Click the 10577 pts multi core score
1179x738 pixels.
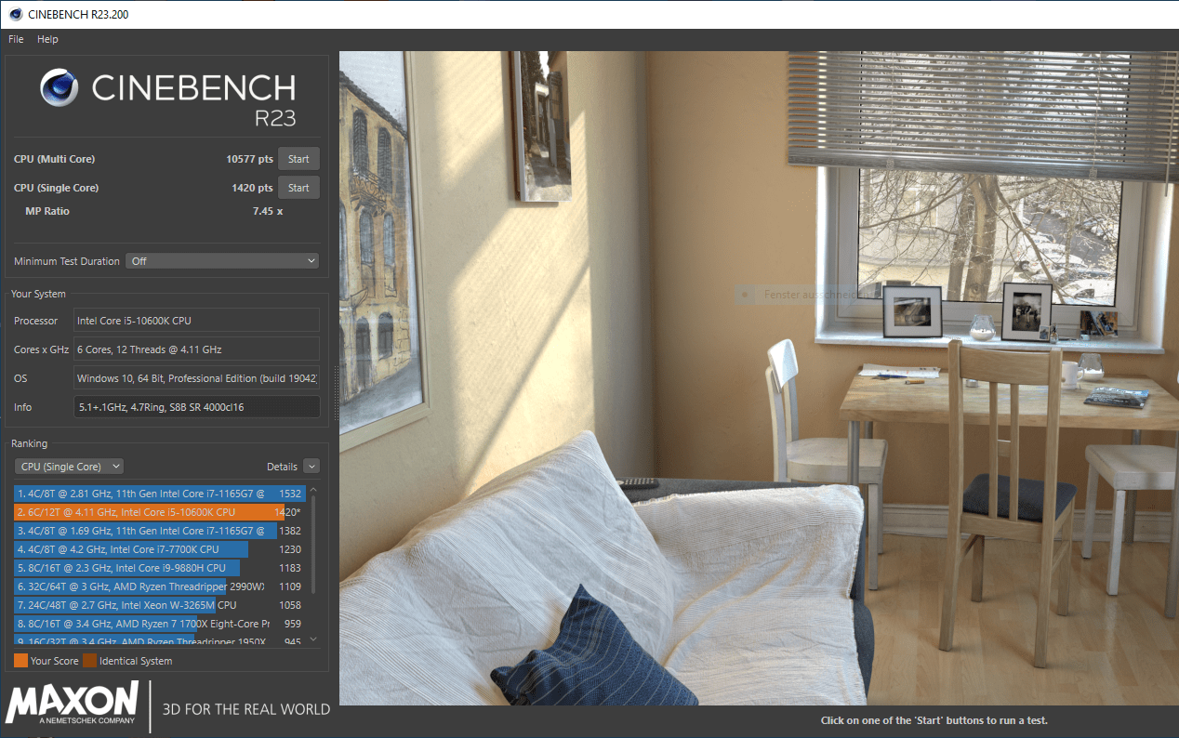click(x=249, y=159)
